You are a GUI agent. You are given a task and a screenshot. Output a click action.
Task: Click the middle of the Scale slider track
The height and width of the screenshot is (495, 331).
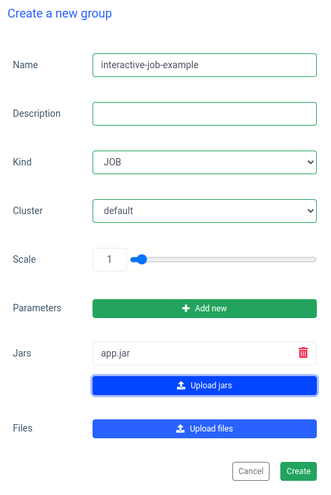[224, 259]
